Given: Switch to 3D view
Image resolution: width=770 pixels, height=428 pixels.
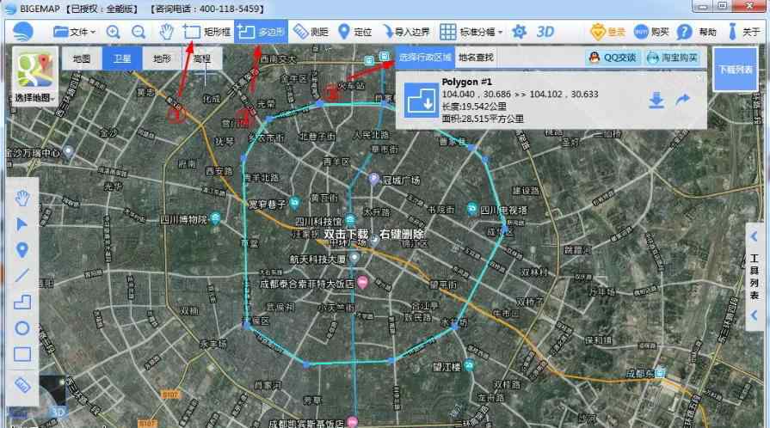Looking at the screenshot, I should tap(545, 33).
